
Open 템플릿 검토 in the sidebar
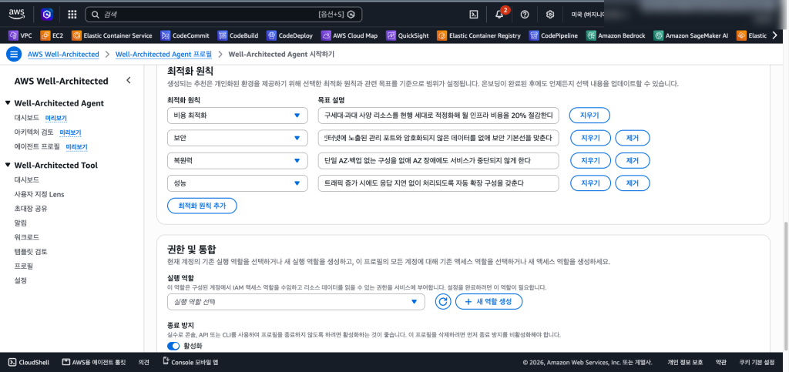coord(31,251)
